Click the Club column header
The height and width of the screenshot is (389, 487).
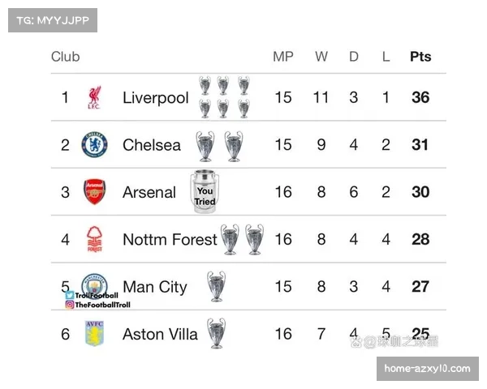tap(66, 57)
